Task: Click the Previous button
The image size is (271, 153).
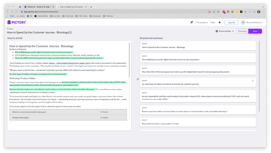Action: 242,31
